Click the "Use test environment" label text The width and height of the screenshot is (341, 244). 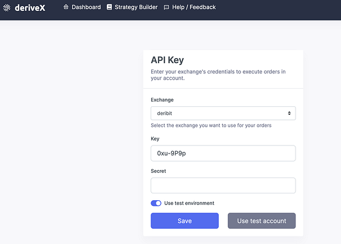[x=189, y=203]
